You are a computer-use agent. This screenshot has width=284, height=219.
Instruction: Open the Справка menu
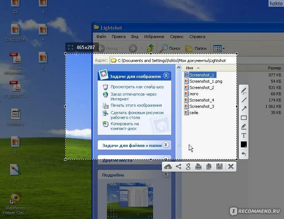click(x=197, y=37)
